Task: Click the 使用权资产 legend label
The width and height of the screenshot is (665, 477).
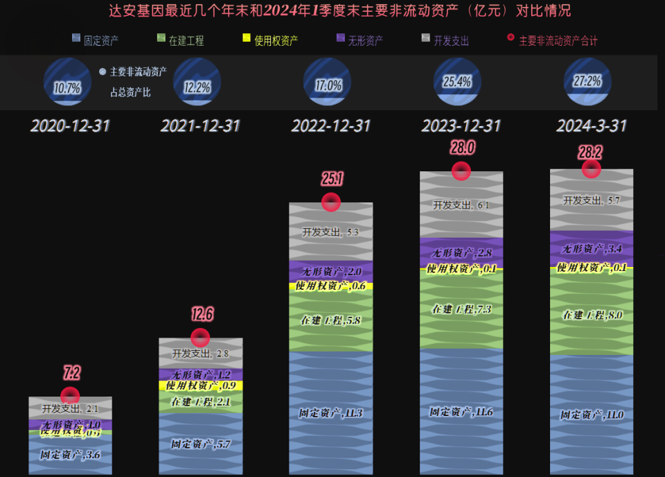Action: click(x=276, y=41)
